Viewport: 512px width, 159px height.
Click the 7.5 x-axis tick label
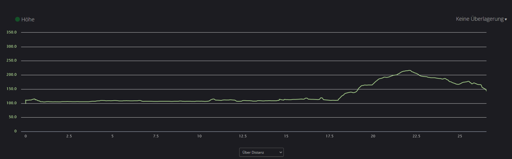coord(156,136)
